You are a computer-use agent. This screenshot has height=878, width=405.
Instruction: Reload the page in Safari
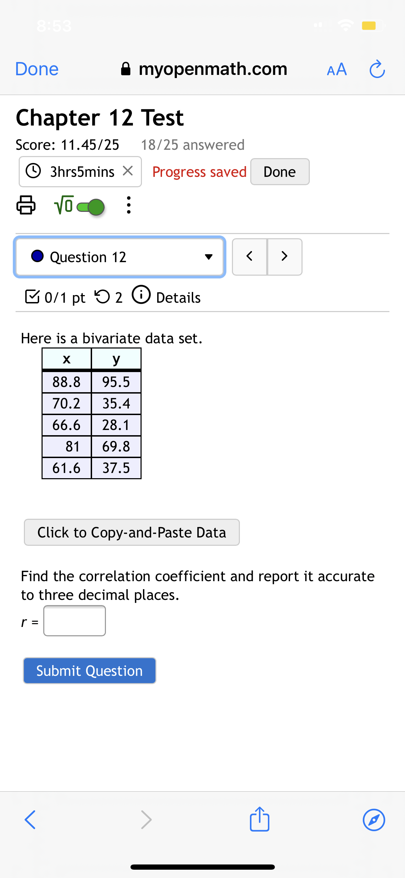(377, 69)
